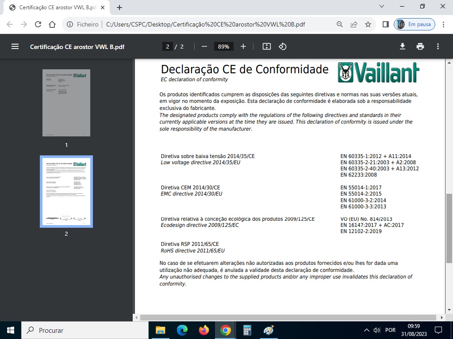
Task: Click the POR language indicator
Action: click(x=390, y=330)
